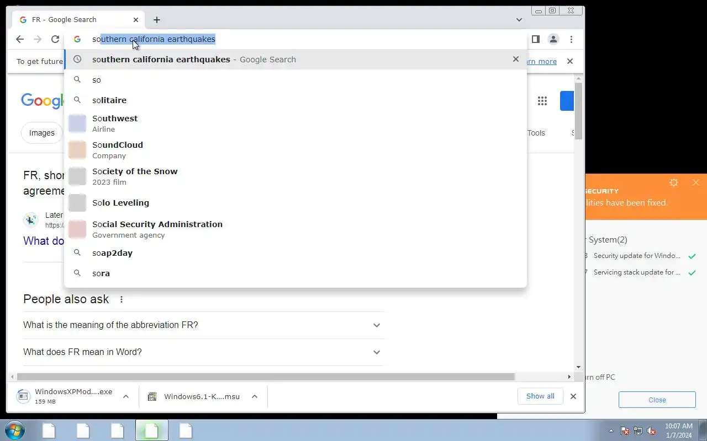
Task: Choose the soap2day suggestion
Action: [x=296, y=253]
